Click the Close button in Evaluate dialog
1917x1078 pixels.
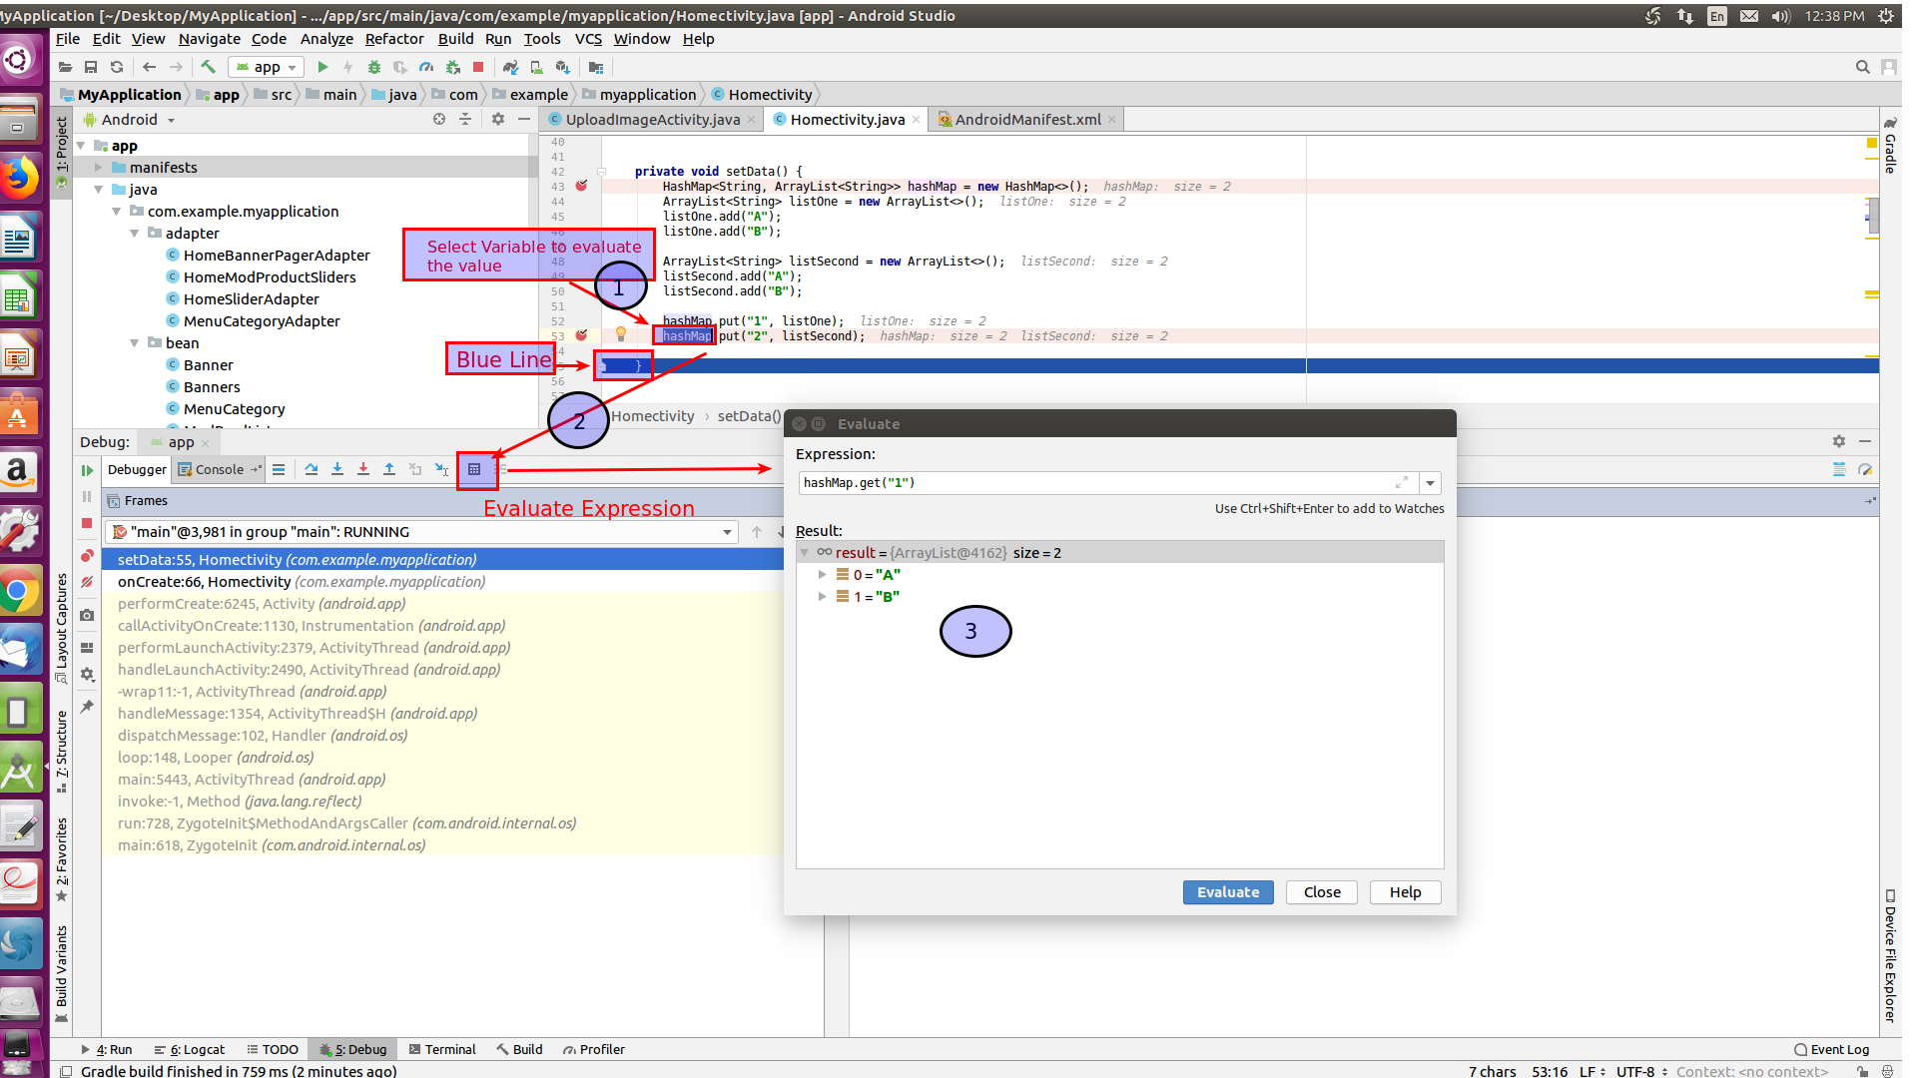pyautogui.click(x=1322, y=891)
